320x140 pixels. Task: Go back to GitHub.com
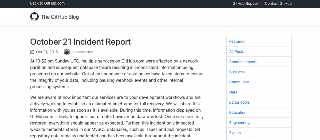coord(47,3)
